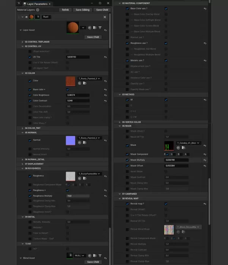Click the Roughness Multiply value slider field

(78, 196)
